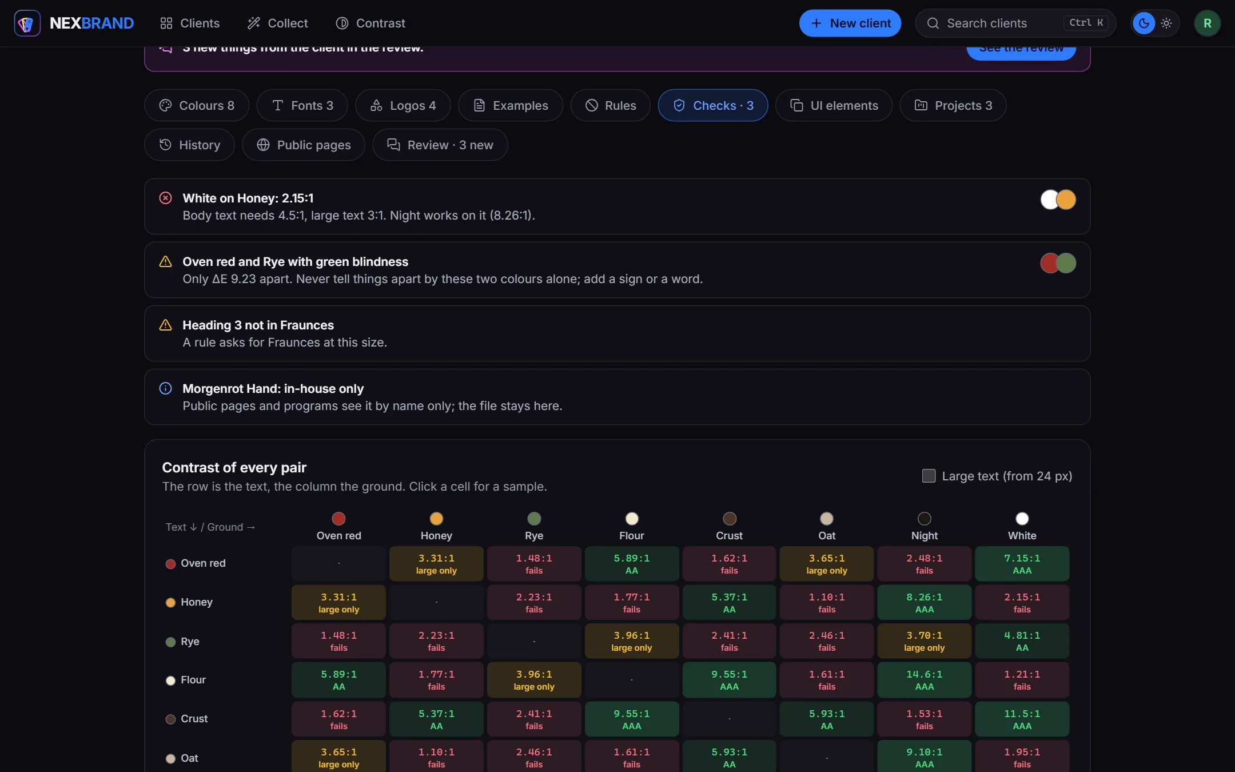Open the Logos 4 tab

(x=403, y=105)
